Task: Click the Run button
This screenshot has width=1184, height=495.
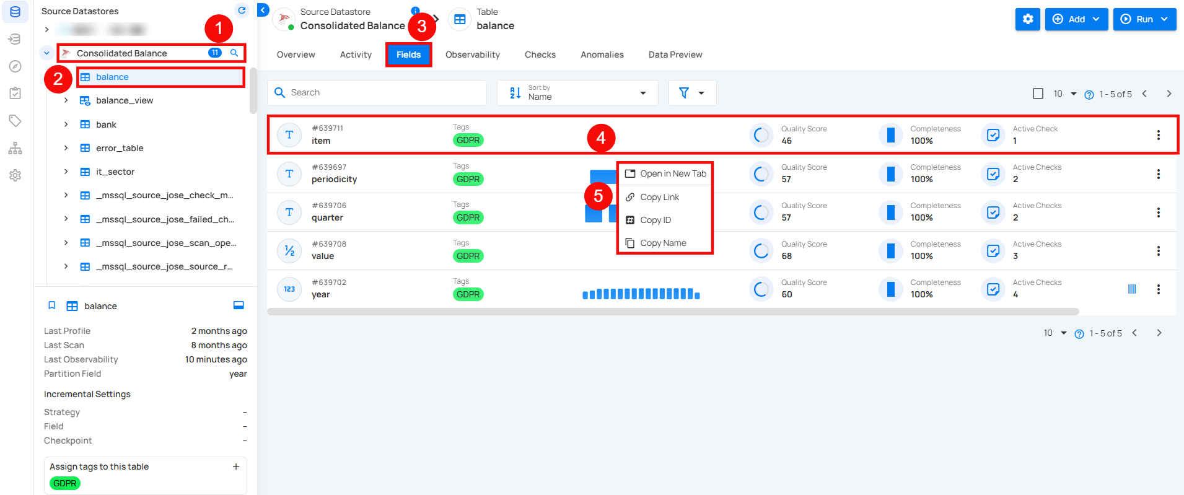Action: pos(1144,19)
